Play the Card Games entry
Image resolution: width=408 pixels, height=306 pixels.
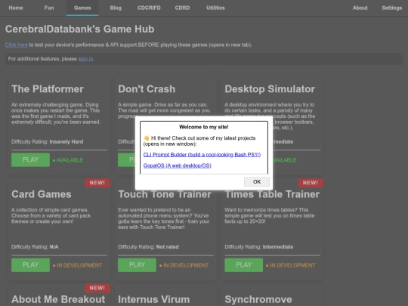click(x=30, y=265)
